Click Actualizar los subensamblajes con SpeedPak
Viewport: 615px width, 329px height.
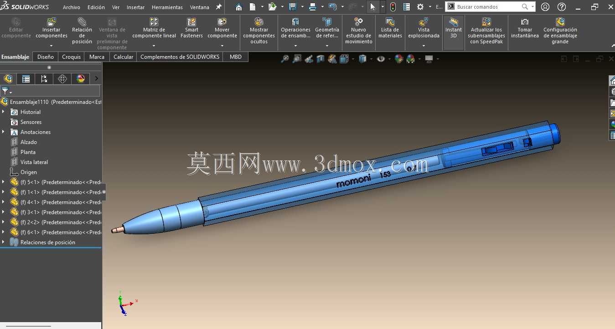coord(486,31)
